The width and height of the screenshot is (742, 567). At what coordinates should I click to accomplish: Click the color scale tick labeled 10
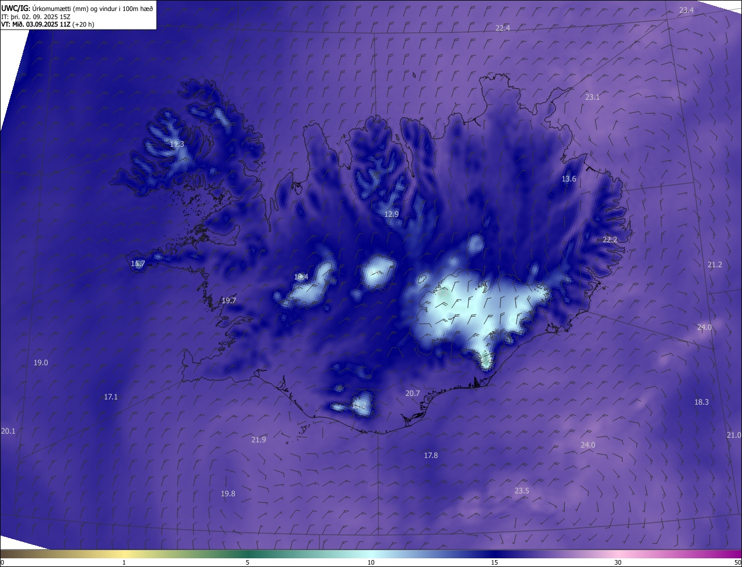[371, 562]
